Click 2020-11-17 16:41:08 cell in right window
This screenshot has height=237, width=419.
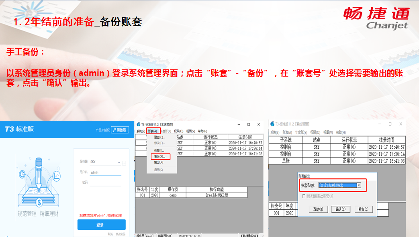[387, 161]
